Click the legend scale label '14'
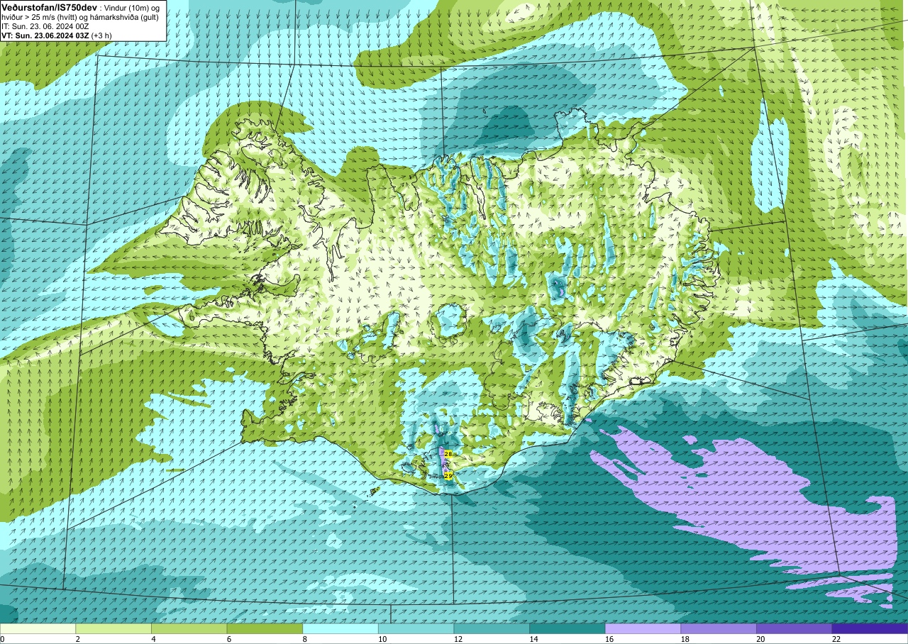 (533, 639)
